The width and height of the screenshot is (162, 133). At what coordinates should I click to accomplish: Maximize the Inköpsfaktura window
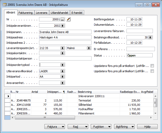pyautogui.click(x=147, y=5)
